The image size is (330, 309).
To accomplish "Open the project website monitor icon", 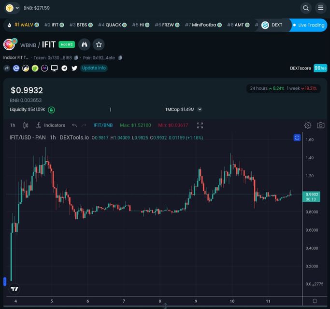I will pos(54,68).
